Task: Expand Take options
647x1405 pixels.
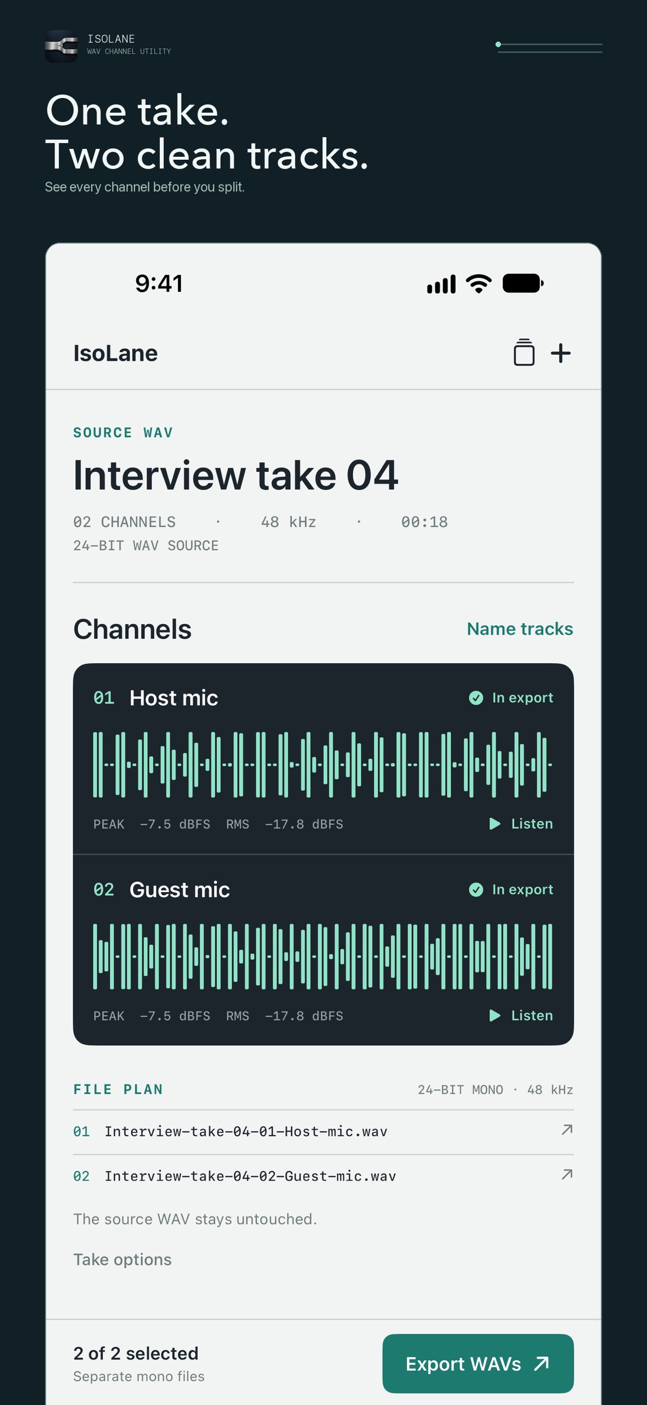Action: point(122,1259)
